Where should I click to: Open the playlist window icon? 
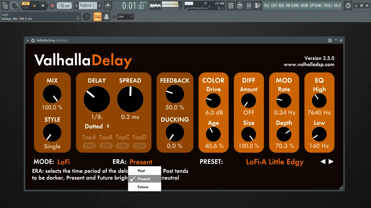(x=240, y=5)
